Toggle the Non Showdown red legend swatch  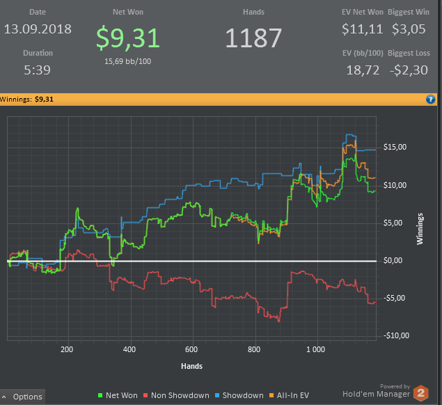(x=145, y=395)
